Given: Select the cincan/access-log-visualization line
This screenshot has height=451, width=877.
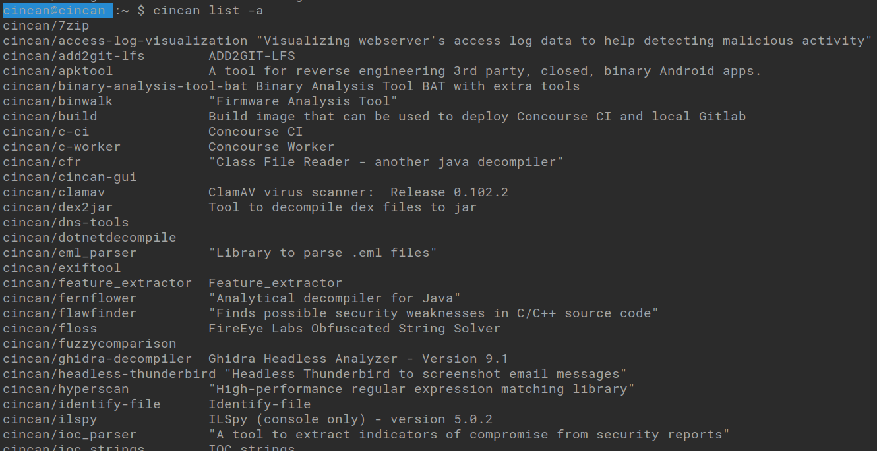Looking at the screenshot, I should [438, 41].
